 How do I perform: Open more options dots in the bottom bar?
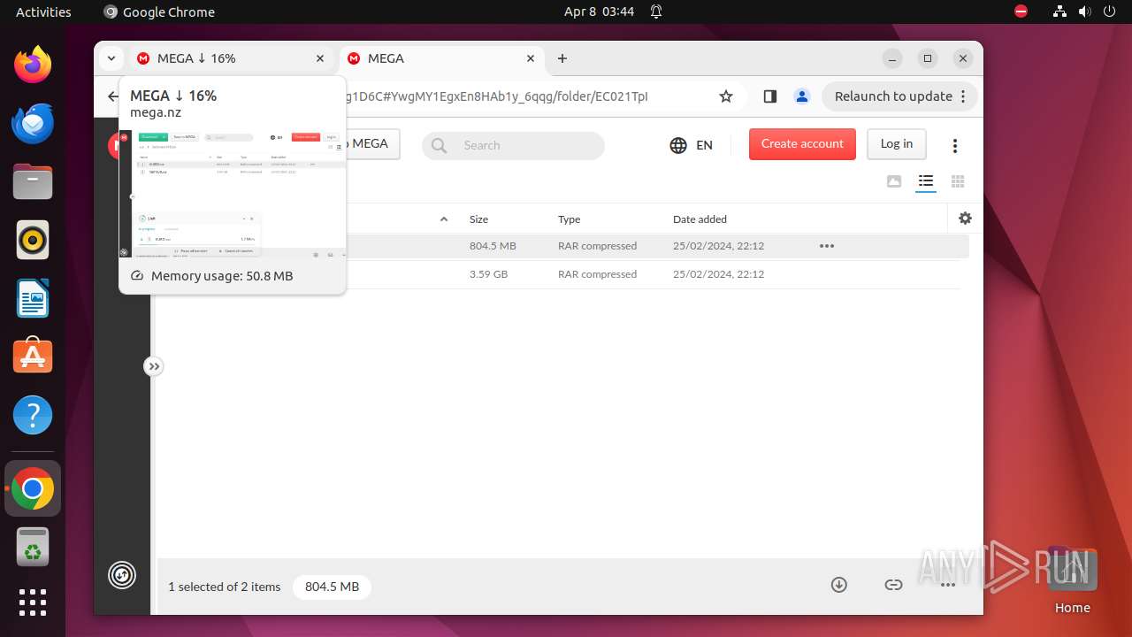click(x=948, y=585)
